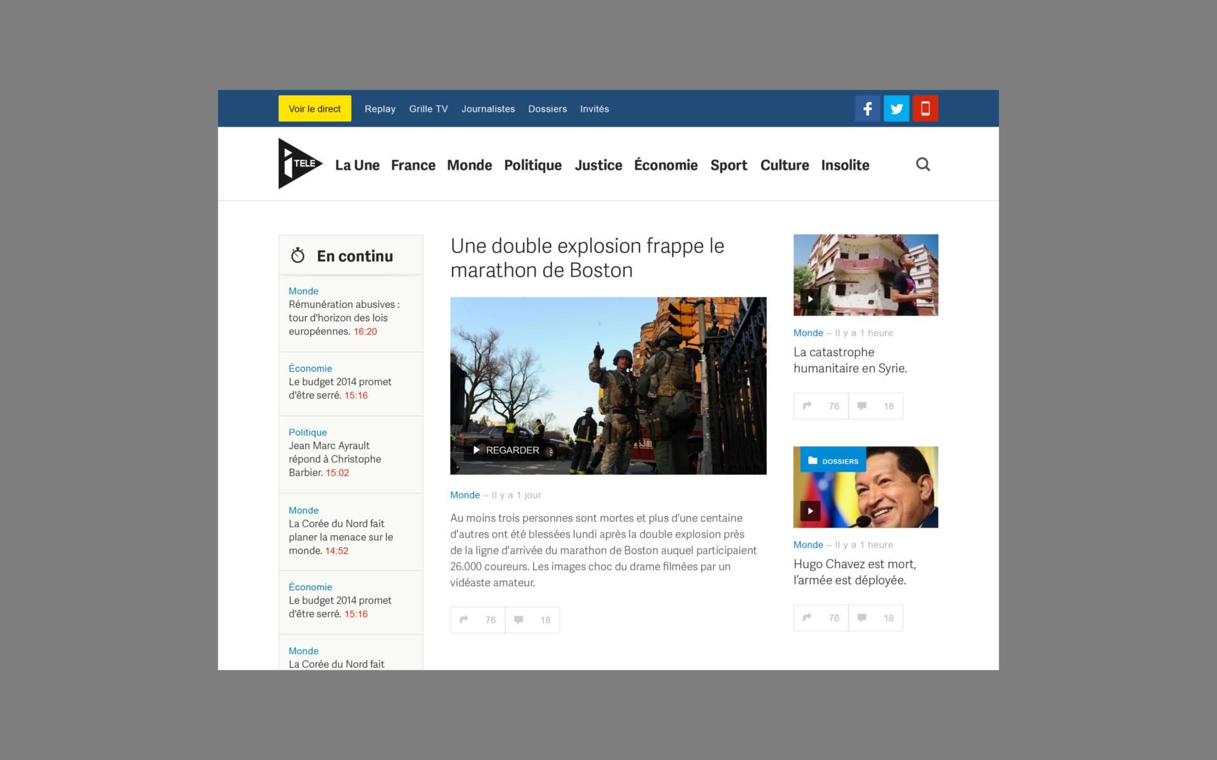Open the Replay menu item

(380, 109)
